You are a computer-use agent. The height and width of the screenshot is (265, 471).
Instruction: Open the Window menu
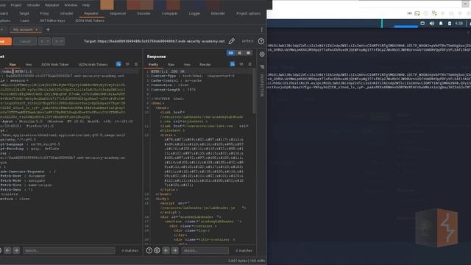click(71, 5)
